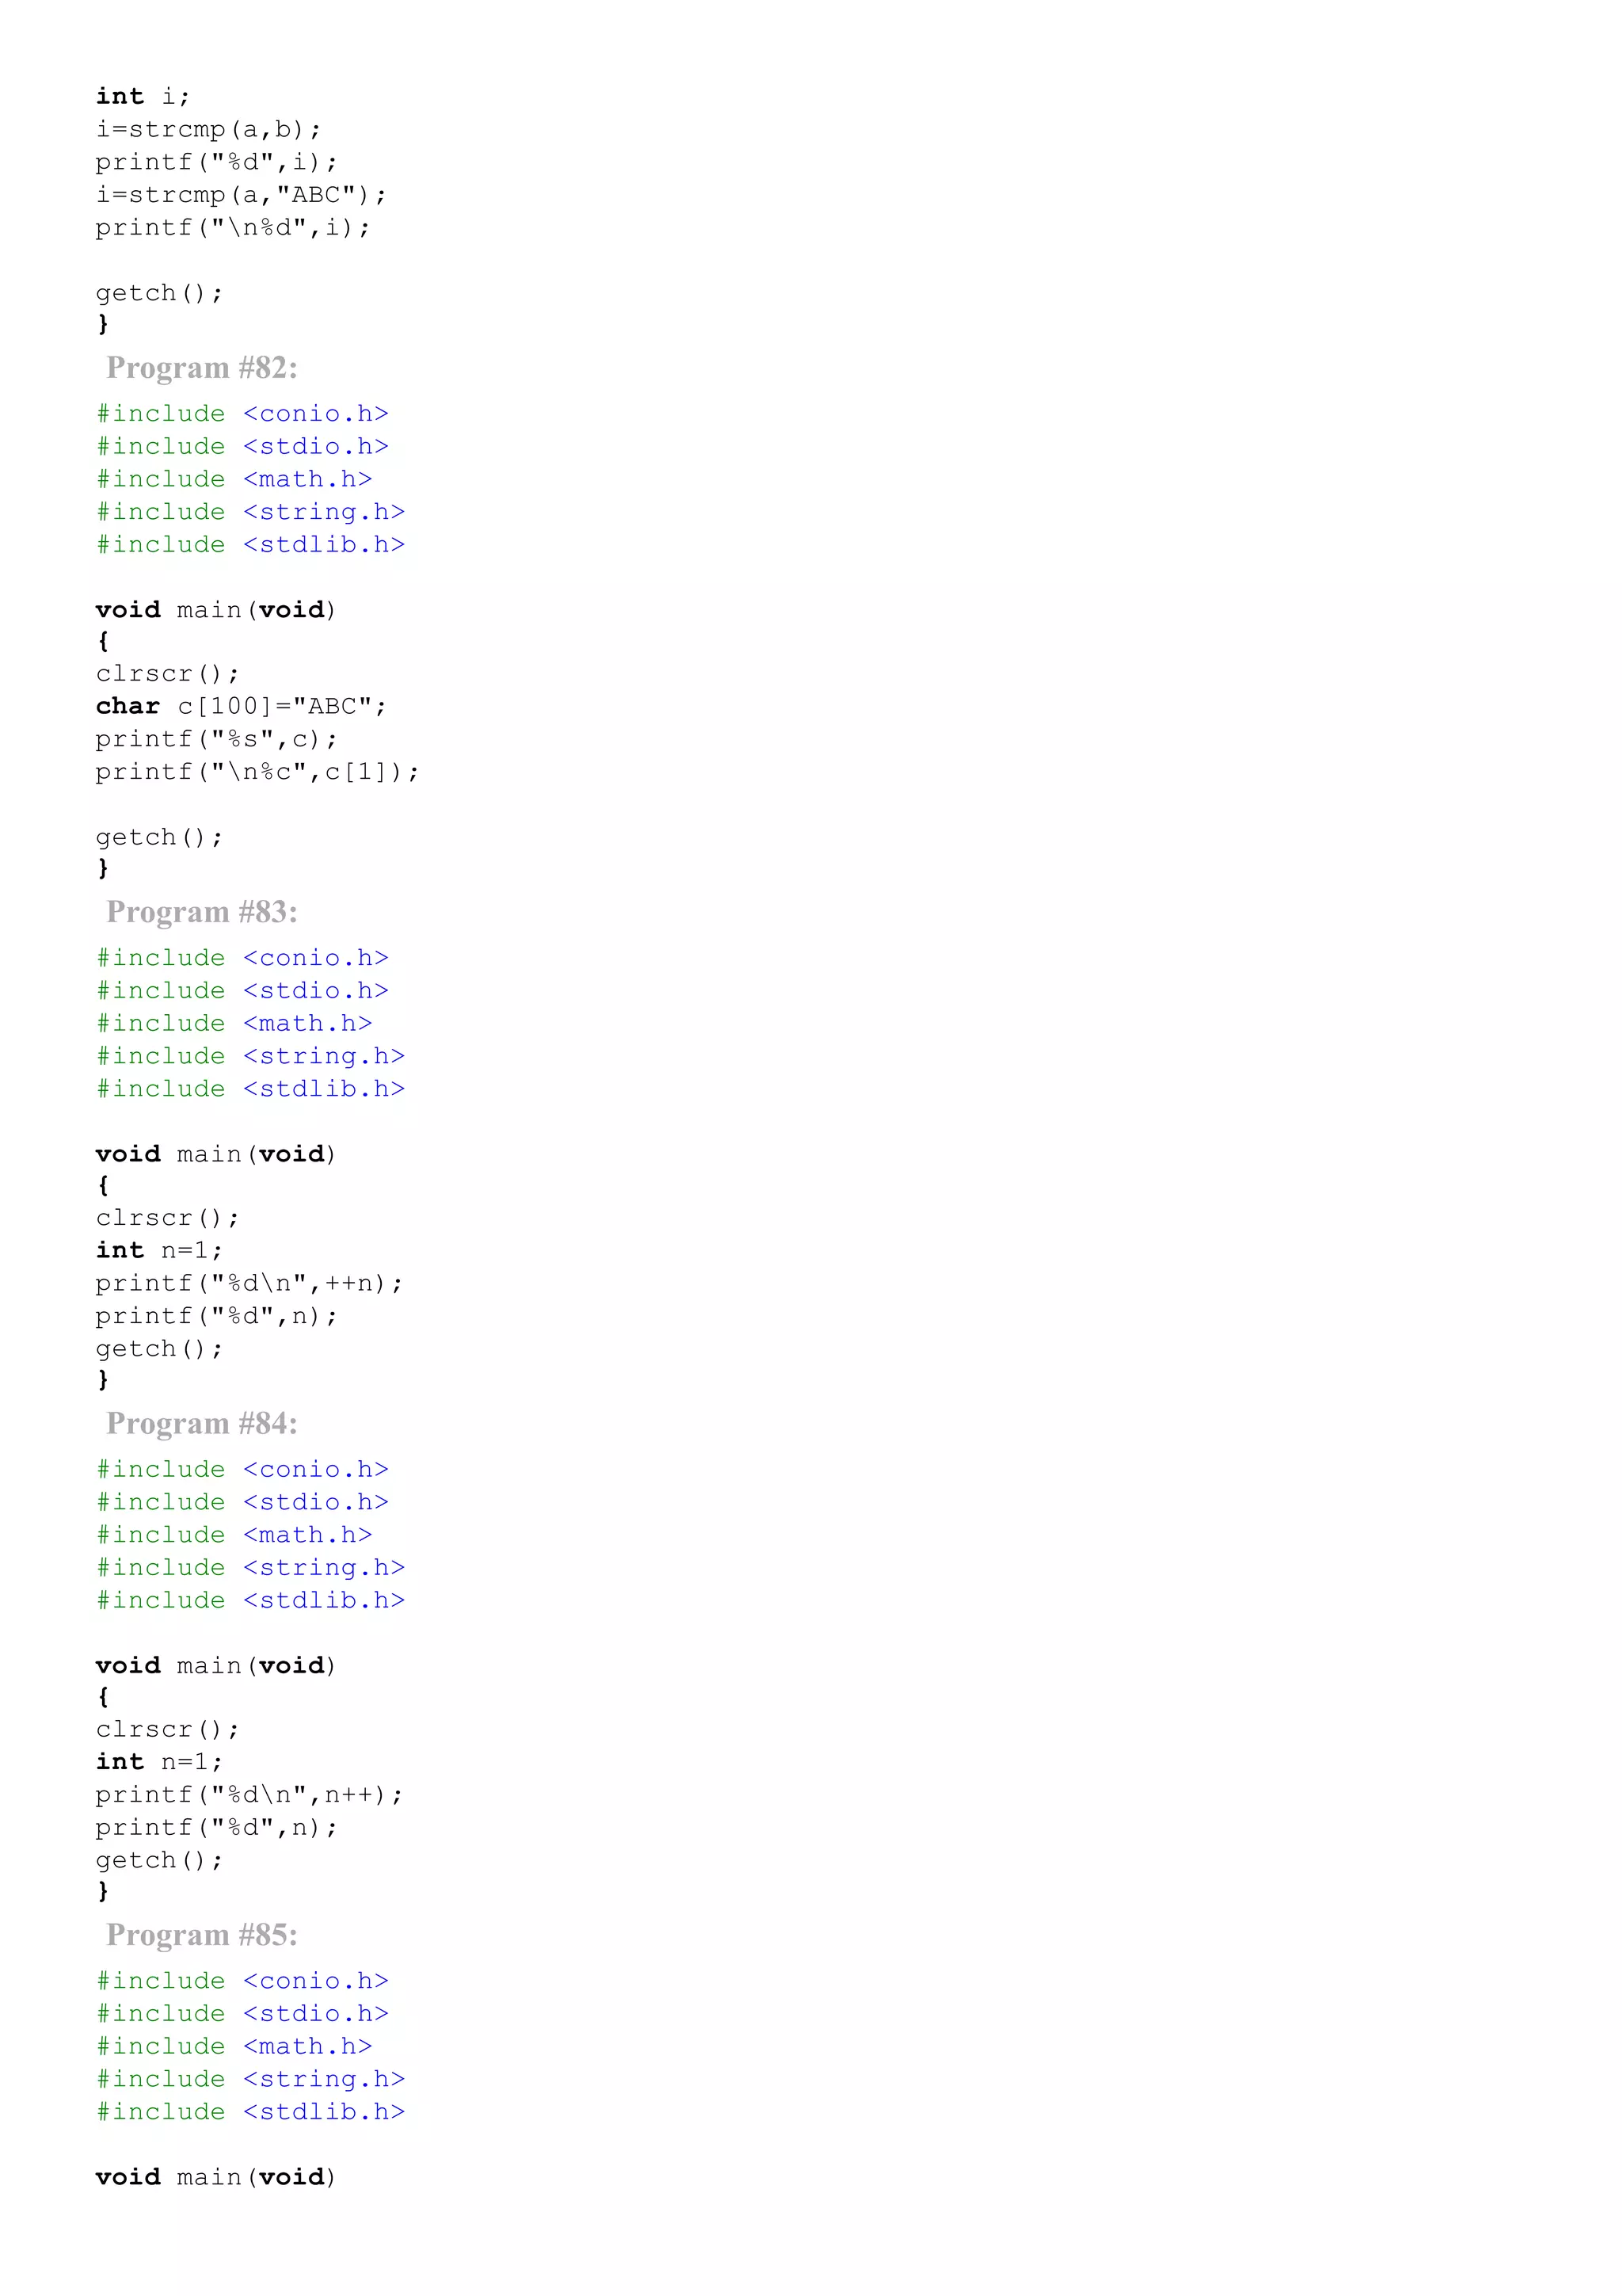
Task: Click '#include <conio.h>' under Program #83
Action: click(243, 958)
